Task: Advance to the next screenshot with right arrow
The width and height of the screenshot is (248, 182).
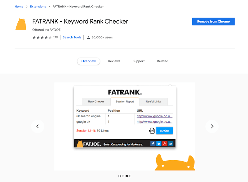Action: tap(212, 126)
